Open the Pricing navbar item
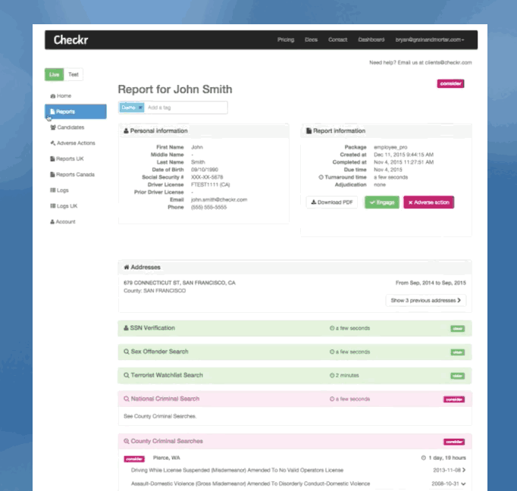 click(286, 39)
